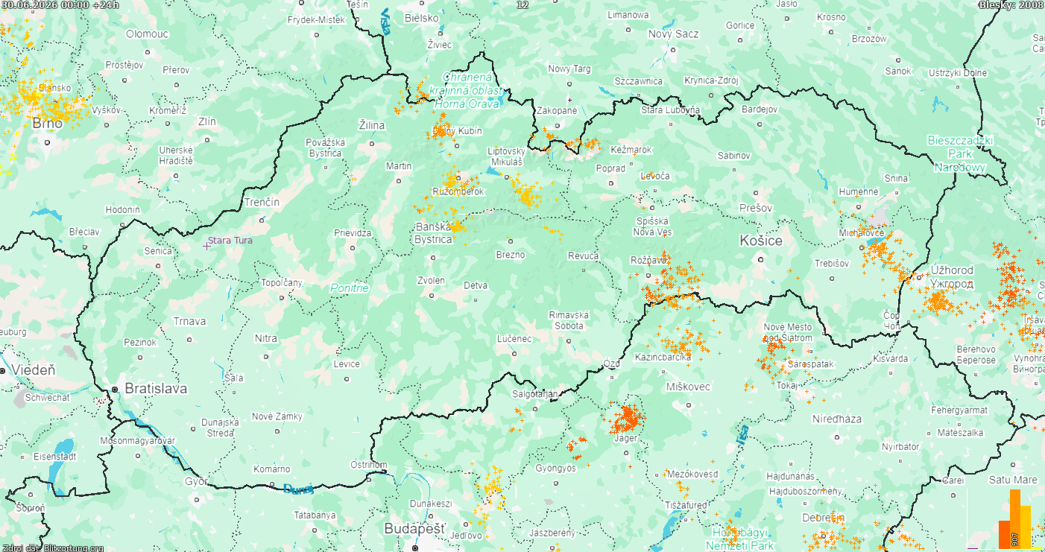Click the Zlín town label
The height and width of the screenshot is (552, 1045).
point(206,121)
